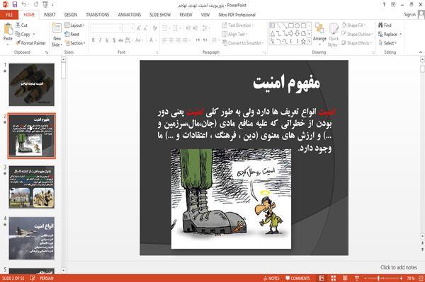The height and width of the screenshot is (282, 425).
Task: Click the Convert to SmartArt icon
Action: (x=225, y=43)
